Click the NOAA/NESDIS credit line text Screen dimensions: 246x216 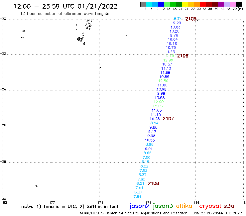134,213
